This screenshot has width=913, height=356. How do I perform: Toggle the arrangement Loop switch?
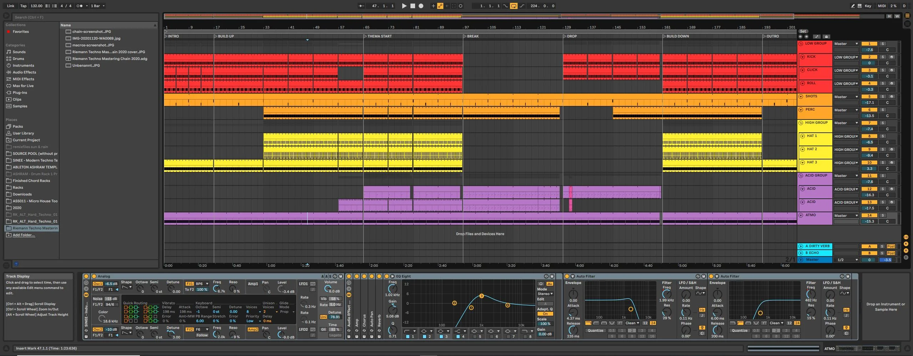click(513, 6)
